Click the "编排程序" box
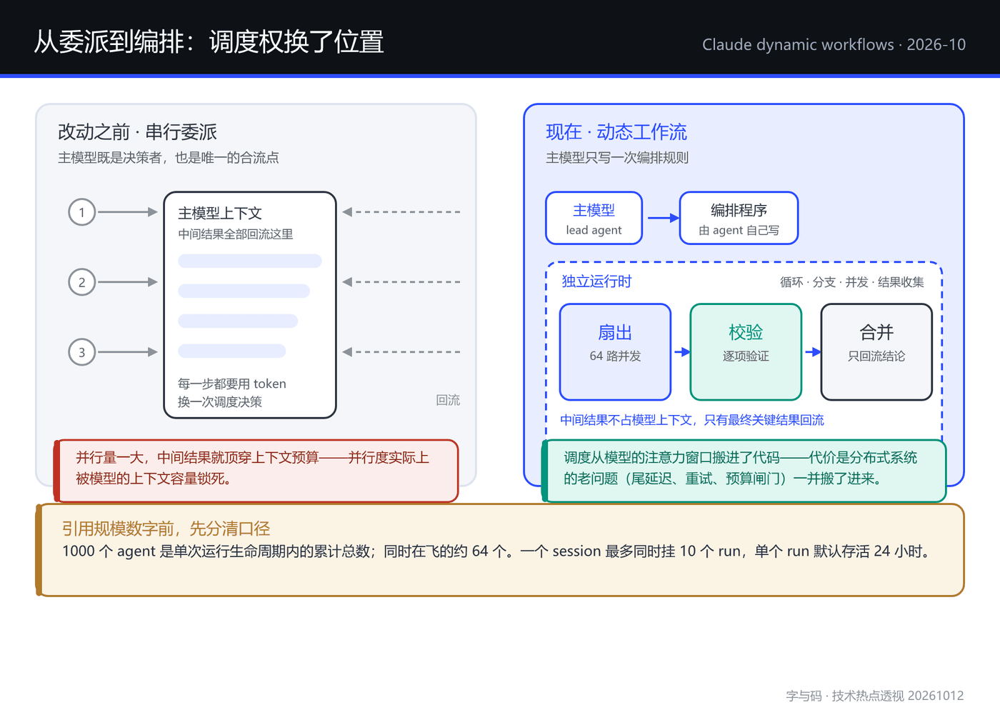The height and width of the screenshot is (720, 1000). click(x=739, y=218)
